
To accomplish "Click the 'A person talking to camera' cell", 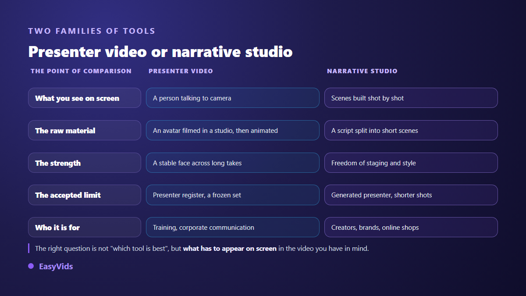I will (x=233, y=98).
